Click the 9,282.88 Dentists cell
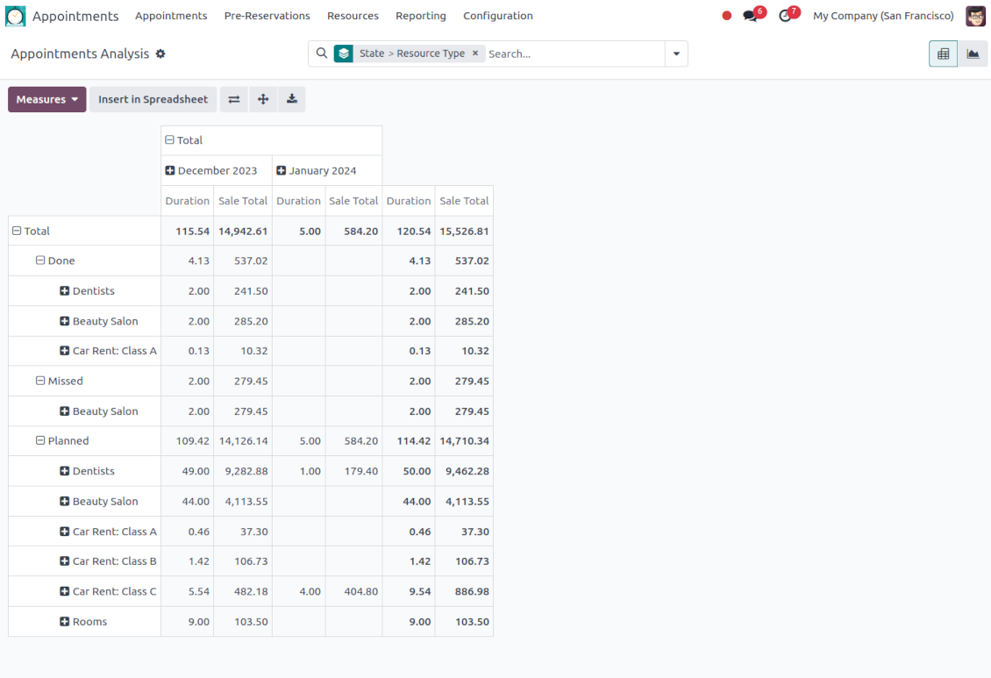This screenshot has height=678, width=991. click(x=243, y=471)
